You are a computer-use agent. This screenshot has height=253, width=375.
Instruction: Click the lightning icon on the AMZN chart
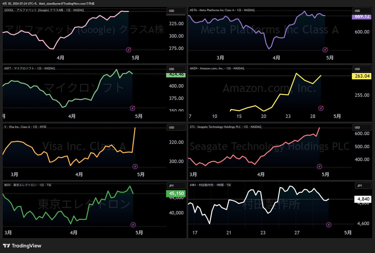pos(321,108)
